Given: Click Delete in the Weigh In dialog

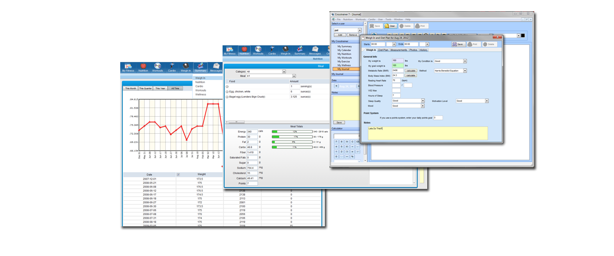Looking at the screenshot, I should point(489,45).
